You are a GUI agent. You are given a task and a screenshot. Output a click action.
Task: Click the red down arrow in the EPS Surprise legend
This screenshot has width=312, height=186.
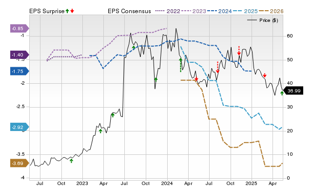(72, 11)
